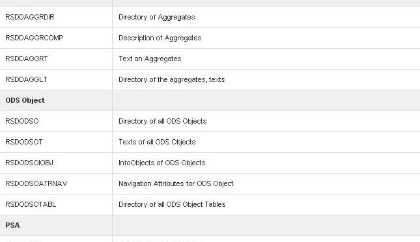Viewport: 420px width, 242px height.
Task: Click the RSDODSOT table entry
Action: pyautogui.click(x=24, y=142)
